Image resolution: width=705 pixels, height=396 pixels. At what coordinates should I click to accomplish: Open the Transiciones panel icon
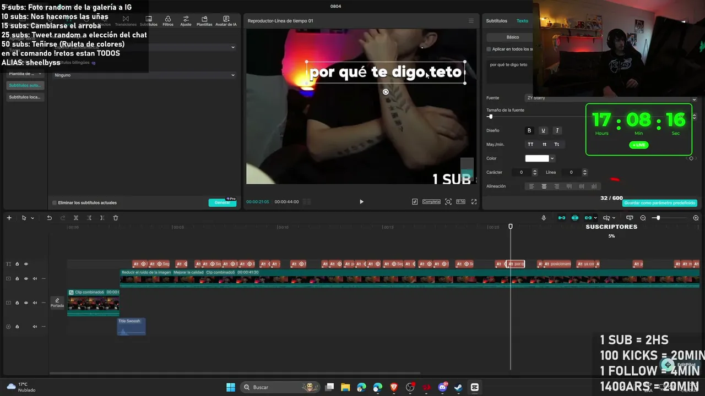[x=126, y=21]
